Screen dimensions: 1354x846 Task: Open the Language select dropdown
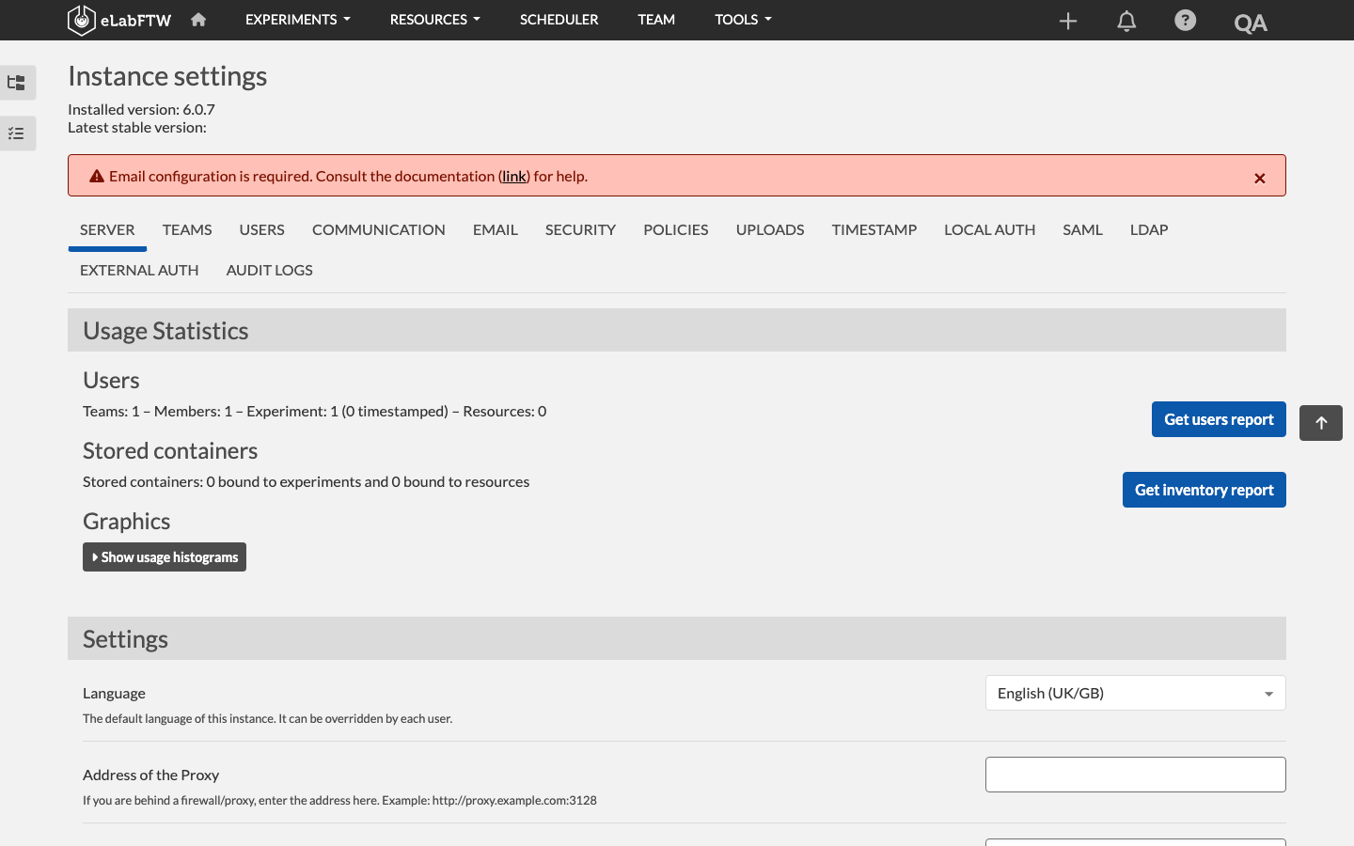coord(1136,693)
